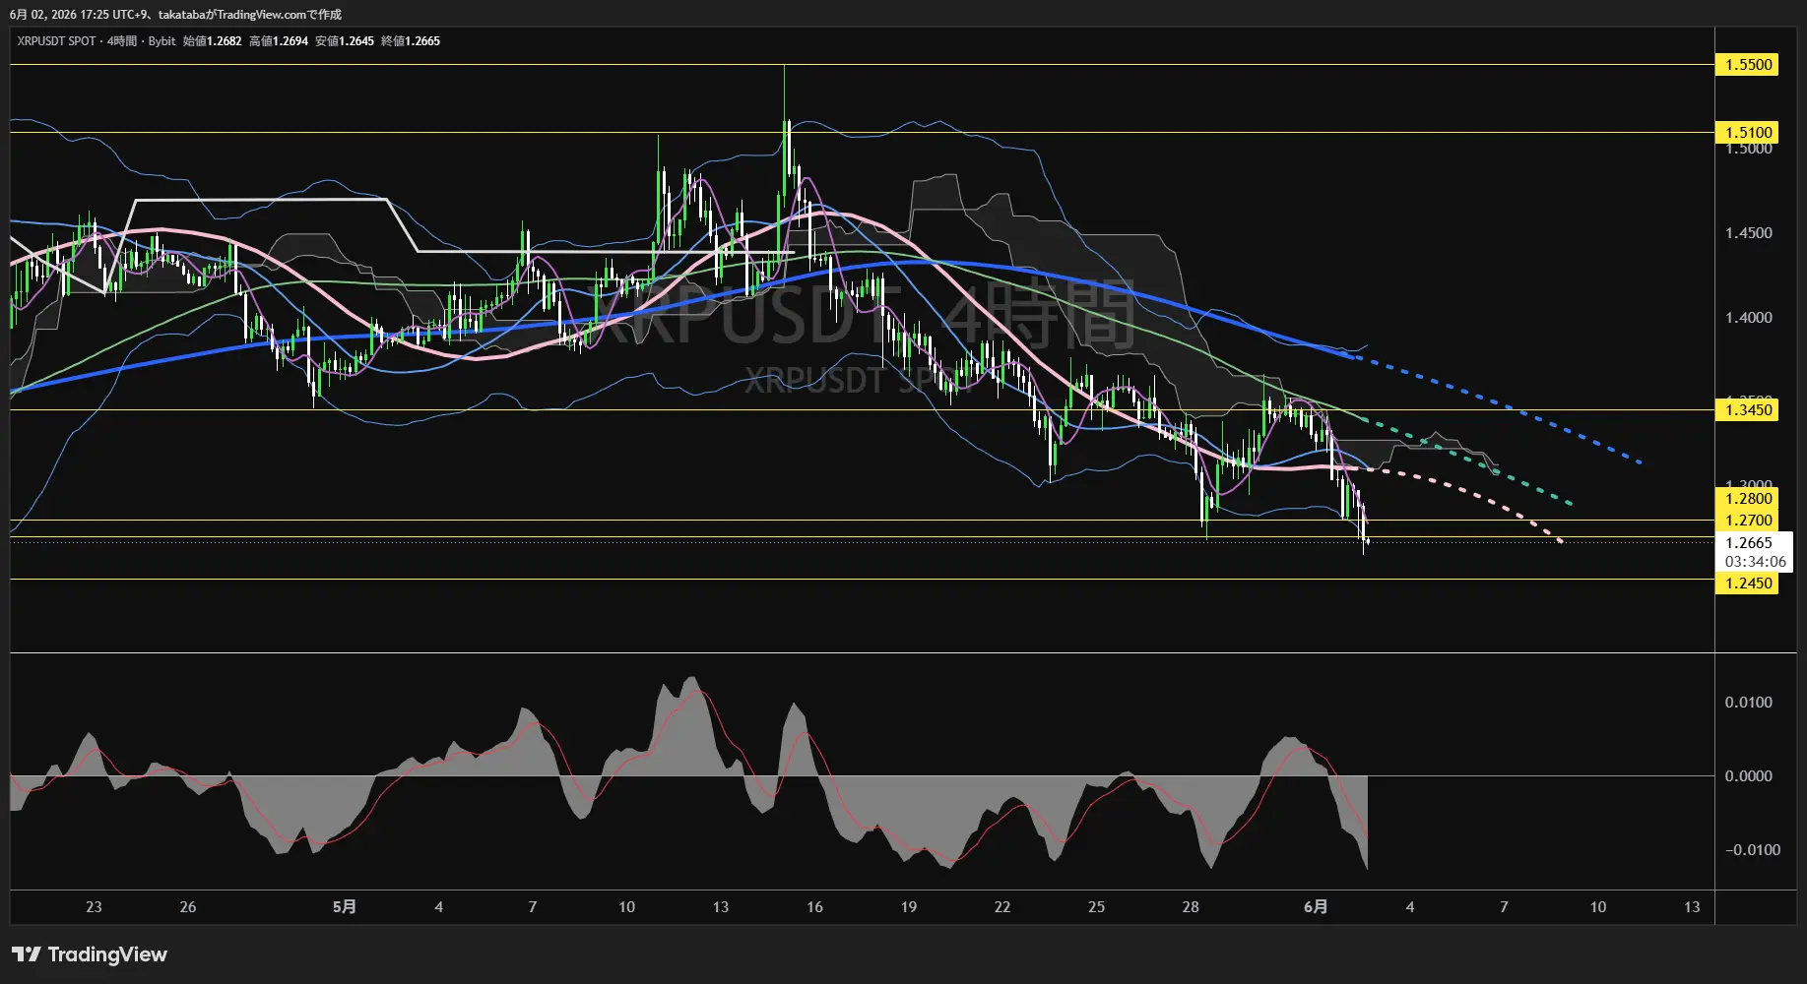Click the 5月 month label on time axis

tap(345, 907)
